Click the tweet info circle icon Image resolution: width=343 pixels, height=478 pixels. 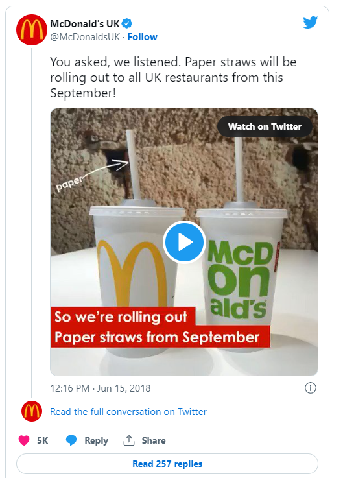coord(311,388)
